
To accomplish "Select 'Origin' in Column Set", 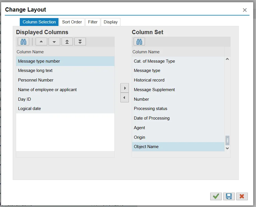I will pyautogui.click(x=178, y=137).
